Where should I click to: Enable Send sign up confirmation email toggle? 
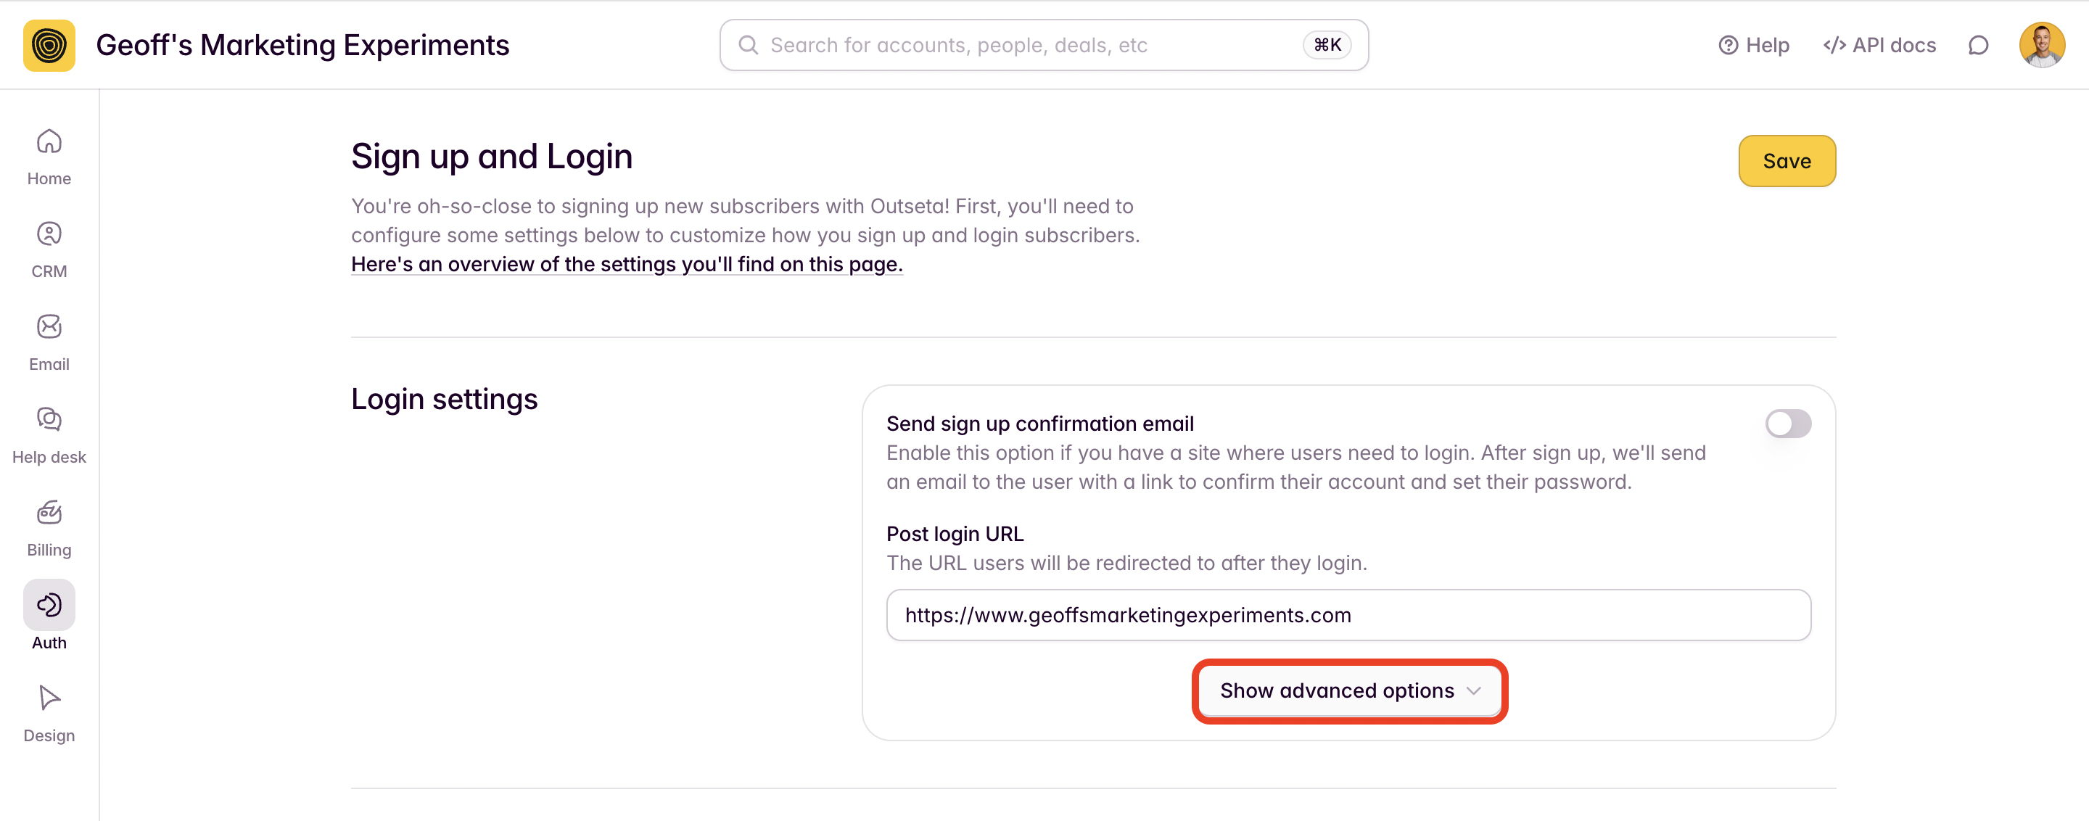[1787, 424]
